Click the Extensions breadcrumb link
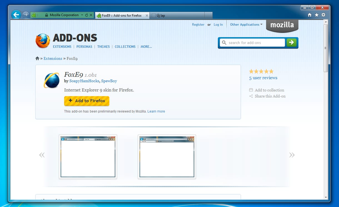339x207 pixels. 53,58
